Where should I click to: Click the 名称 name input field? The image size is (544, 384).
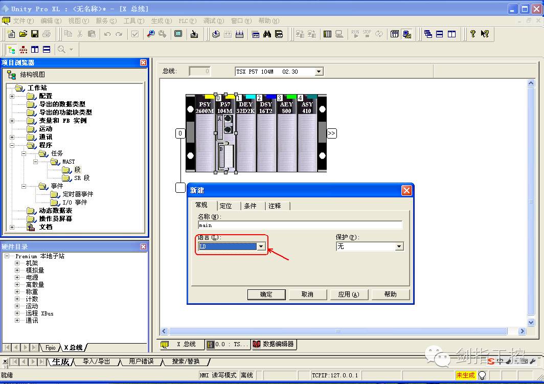tap(300, 225)
